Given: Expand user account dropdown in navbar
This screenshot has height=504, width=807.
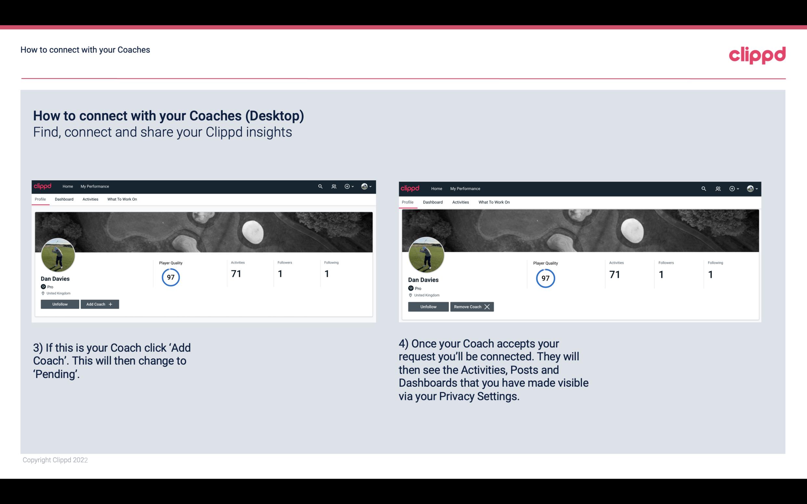Looking at the screenshot, I should coord(365,187).
